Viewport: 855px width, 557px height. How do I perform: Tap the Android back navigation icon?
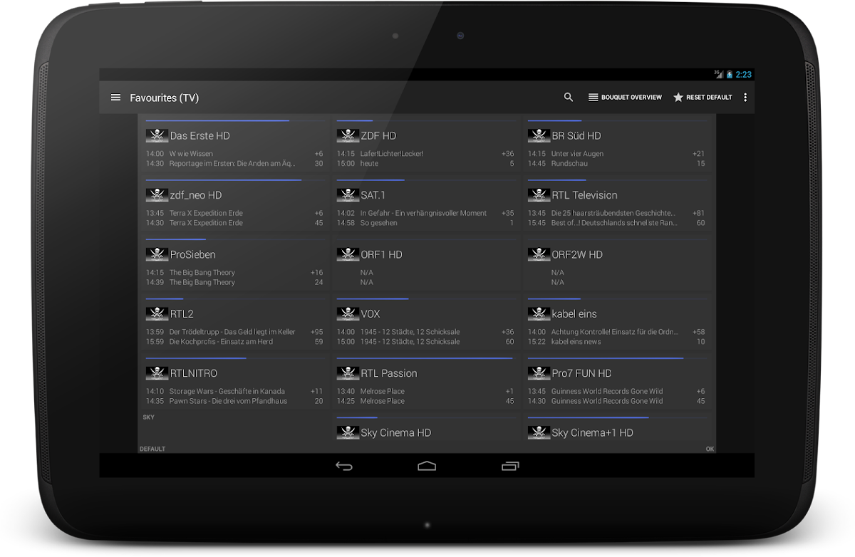(344, 467)
